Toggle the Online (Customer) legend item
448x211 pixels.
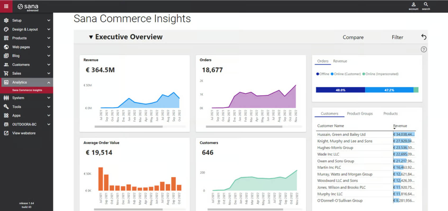346,74
